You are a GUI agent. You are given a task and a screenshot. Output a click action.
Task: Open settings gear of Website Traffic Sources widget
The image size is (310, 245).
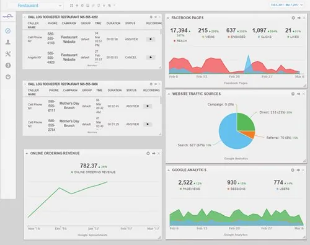coord(293,94)
